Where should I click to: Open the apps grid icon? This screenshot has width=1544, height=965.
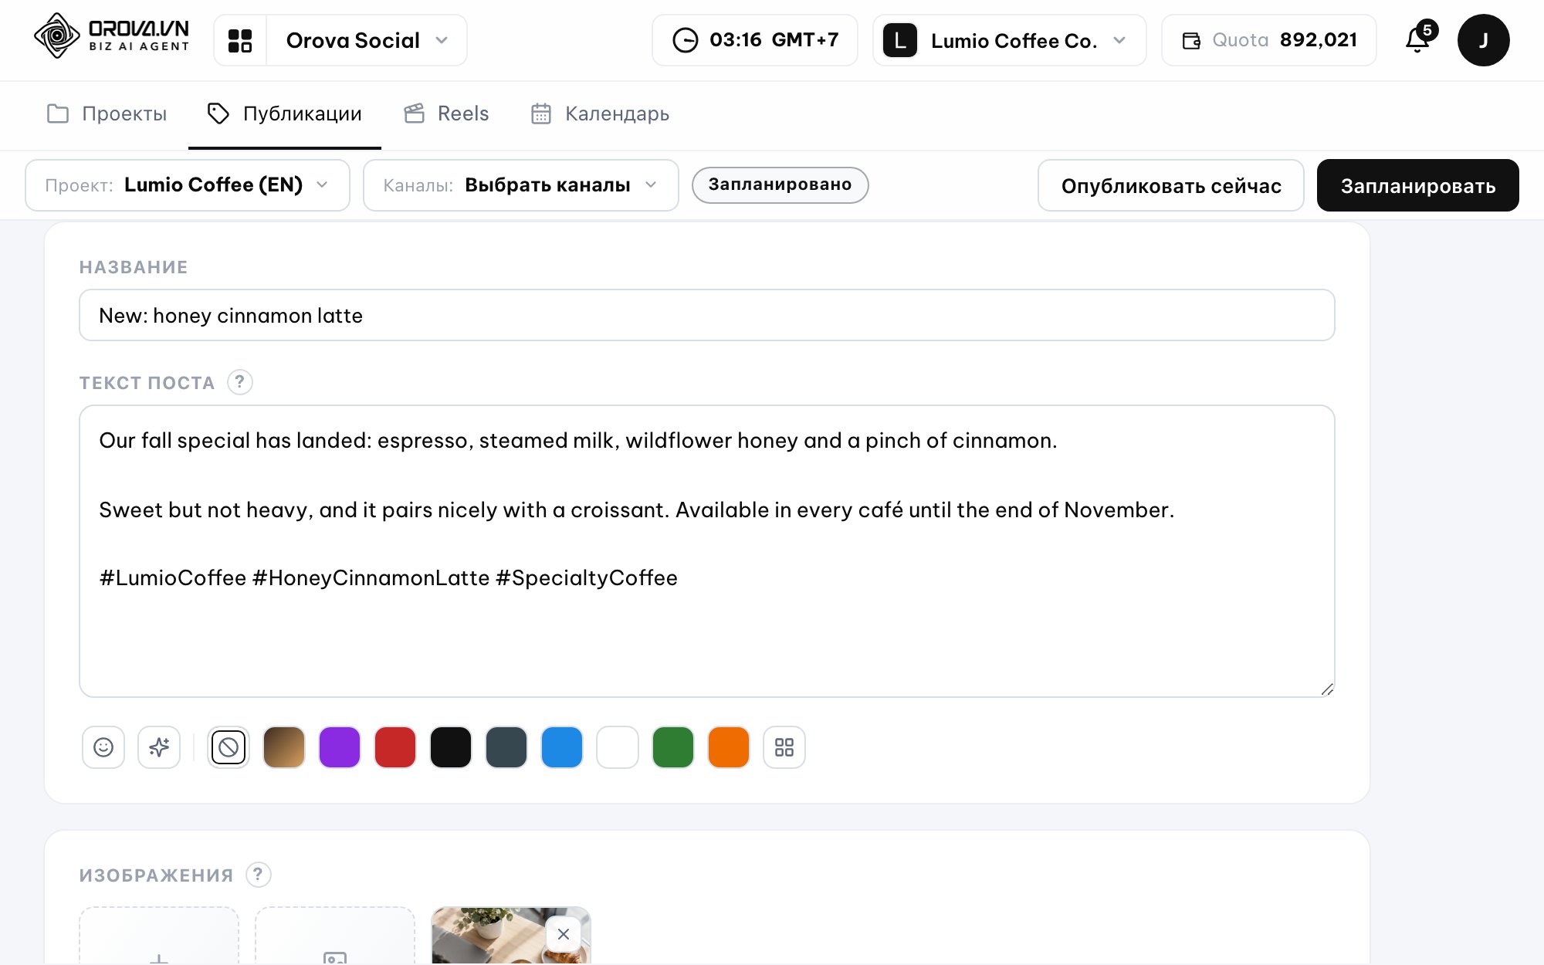(240, 40)
